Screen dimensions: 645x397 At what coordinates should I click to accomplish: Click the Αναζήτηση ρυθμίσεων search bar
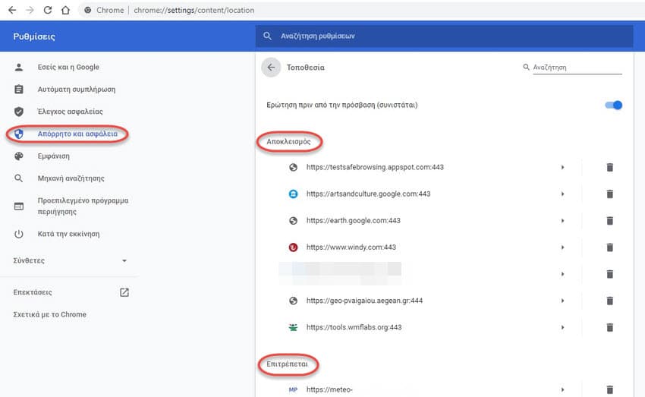pyautogui.click(x=444, y=36)
